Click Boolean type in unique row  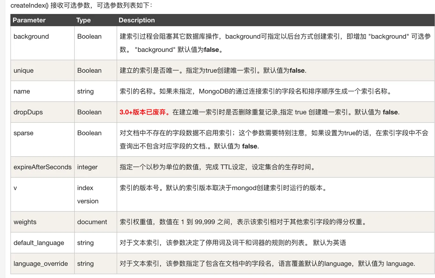tap(89, 71)
